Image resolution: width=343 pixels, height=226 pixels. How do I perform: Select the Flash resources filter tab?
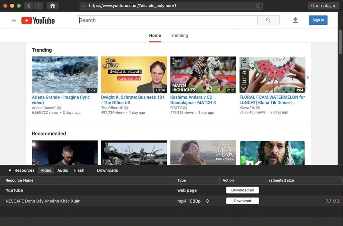[x=79, y=170]
